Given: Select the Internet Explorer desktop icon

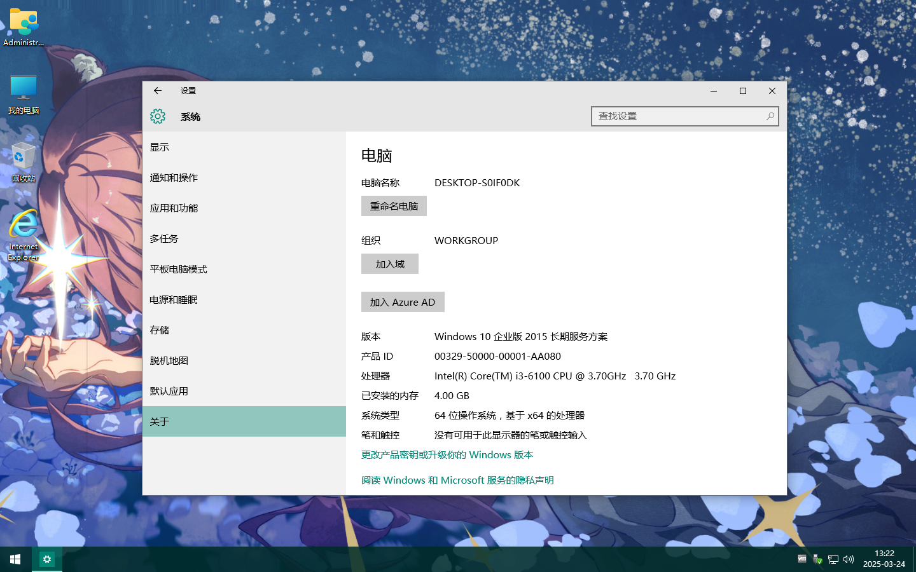Looking at the screenshot, I should (24, 236).
